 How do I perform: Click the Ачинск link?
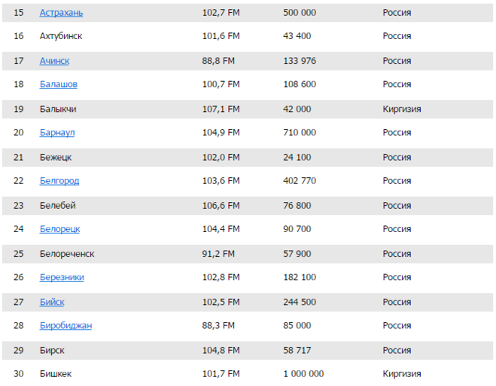(54, 61)
